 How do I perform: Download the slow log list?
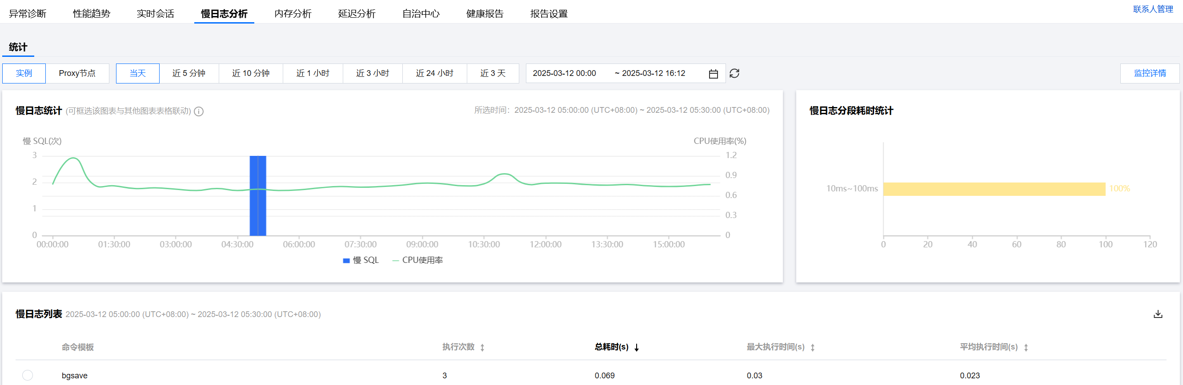pyautogui.click(x=1158, y=314)
